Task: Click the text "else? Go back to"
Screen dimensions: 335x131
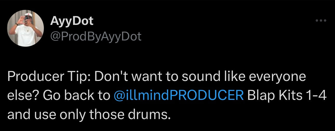Action: pyautogui.click(x=59, y=96)
